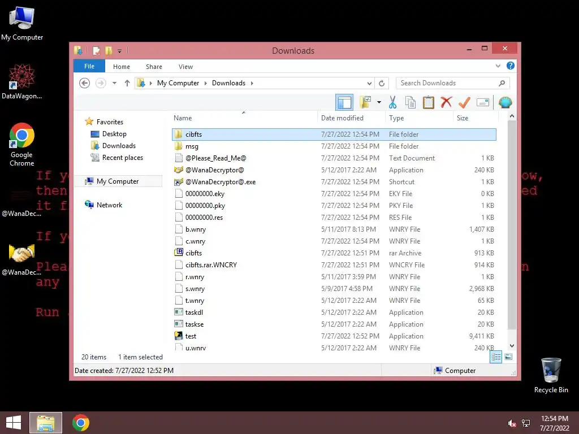Click the globe shell toolbar icon
Image resolution: width=579 pixels, height=434 pixels.
505,103
